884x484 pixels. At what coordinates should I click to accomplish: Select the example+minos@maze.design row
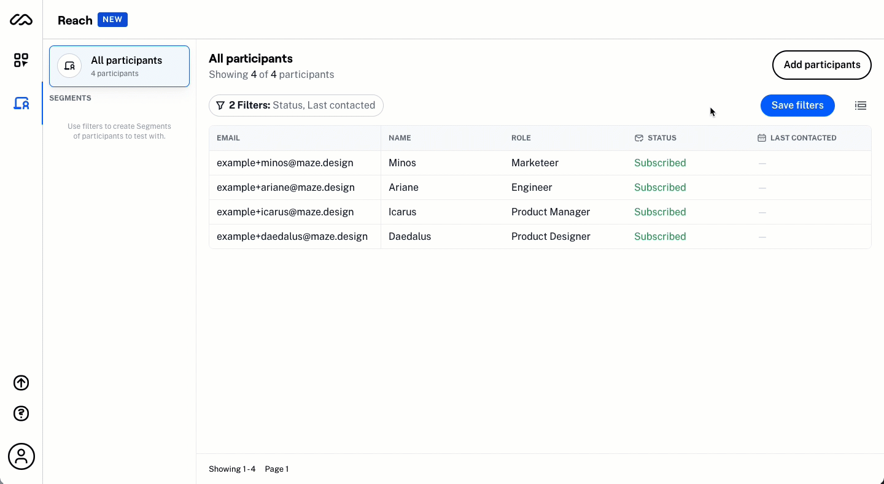point(285,163)
